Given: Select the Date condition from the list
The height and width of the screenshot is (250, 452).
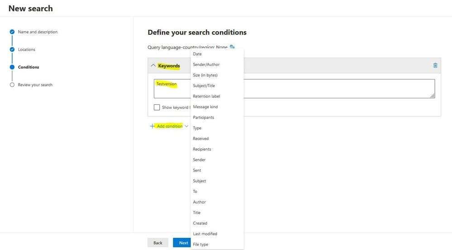Looking at the screenshot, I should (197, 54).
